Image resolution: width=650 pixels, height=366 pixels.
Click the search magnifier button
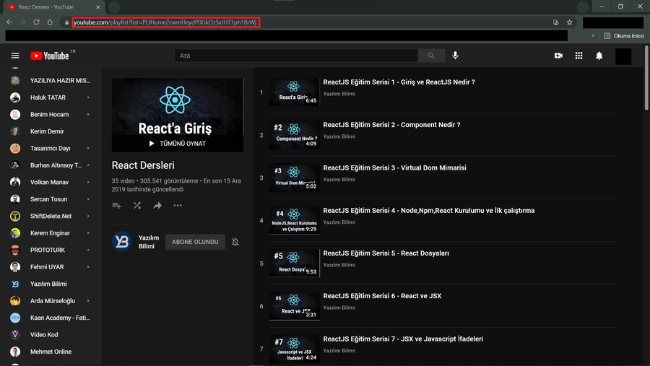click(x=431, y=56)
